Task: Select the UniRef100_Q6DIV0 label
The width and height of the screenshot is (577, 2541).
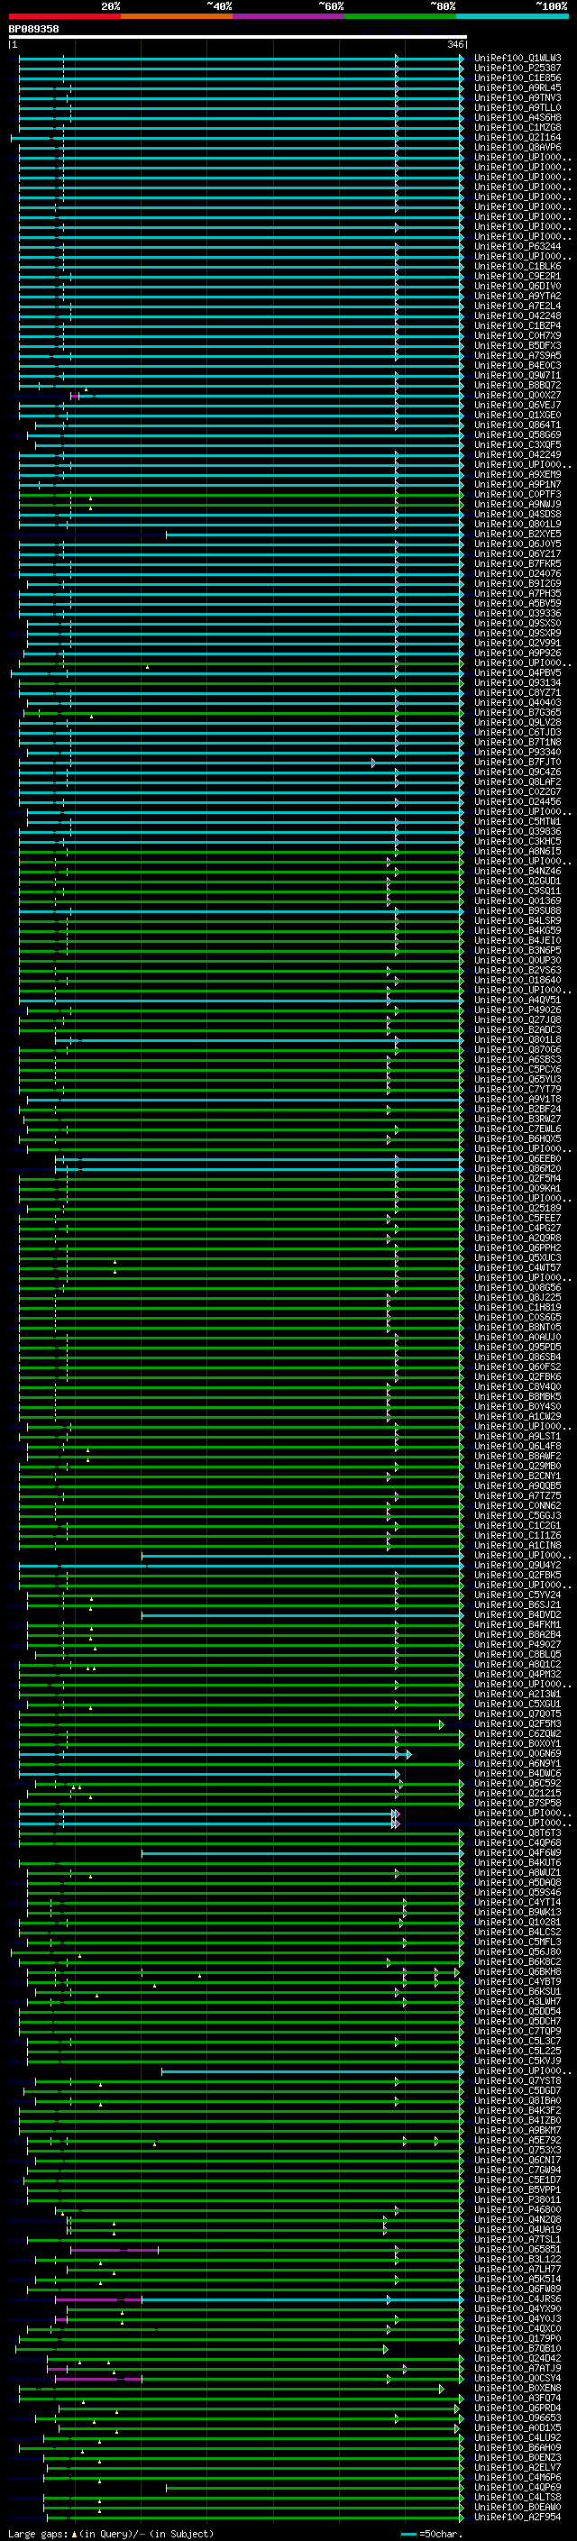Action: pyautogui.click(x=517, y=286)
